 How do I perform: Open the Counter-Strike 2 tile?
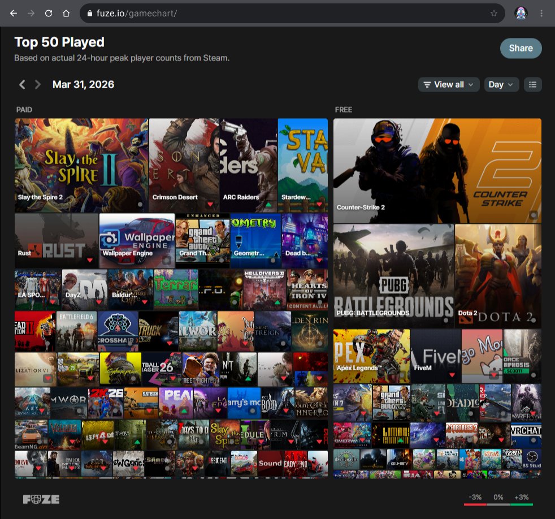[437, 171]
